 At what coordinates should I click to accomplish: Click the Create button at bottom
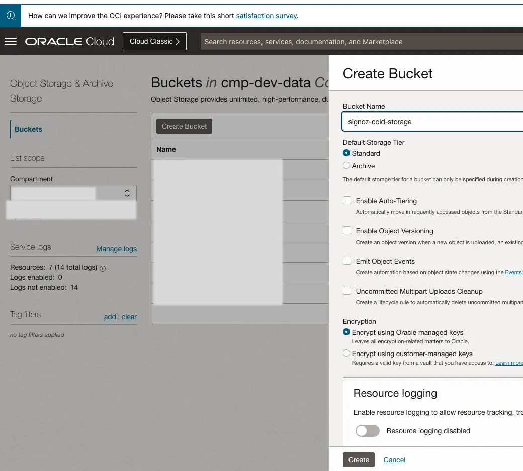click(359, 460)
